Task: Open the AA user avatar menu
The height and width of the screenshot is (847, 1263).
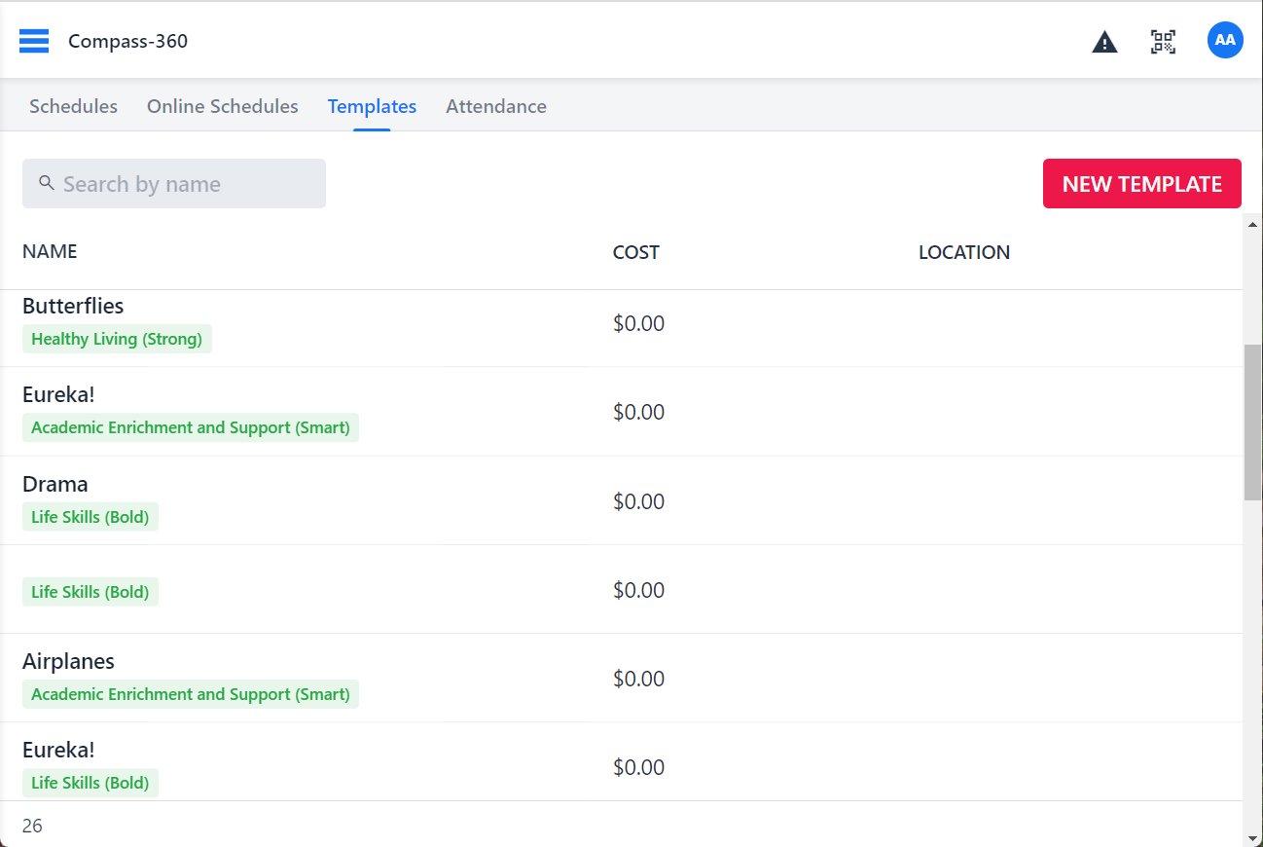Action: (1224, 40)
